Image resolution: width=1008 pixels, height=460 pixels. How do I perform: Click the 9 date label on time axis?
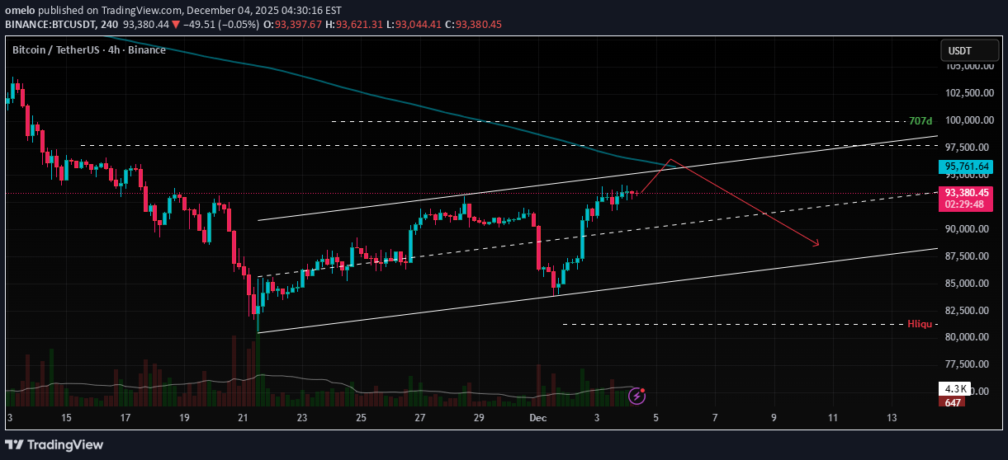click(x=774, y=418)
